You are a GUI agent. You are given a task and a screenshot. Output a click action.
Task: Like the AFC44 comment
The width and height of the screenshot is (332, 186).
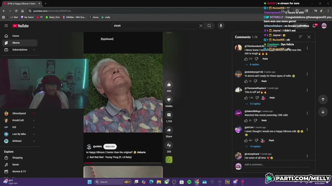pos(246,141)
